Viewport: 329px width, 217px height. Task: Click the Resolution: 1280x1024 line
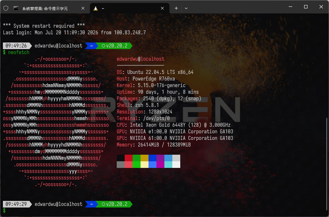pos(145,112)
